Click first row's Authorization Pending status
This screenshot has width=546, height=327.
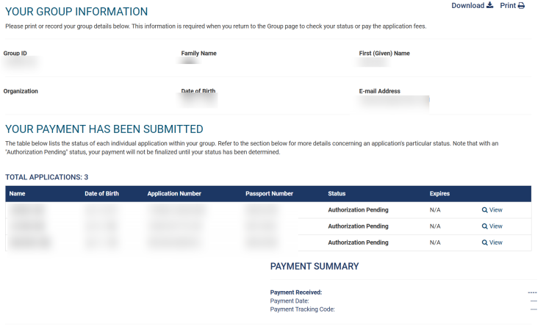tap(358, 210)
